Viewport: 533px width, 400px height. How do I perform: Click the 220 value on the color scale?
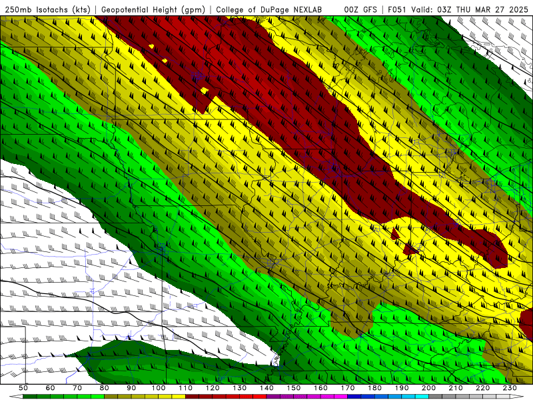pos(482,388)
